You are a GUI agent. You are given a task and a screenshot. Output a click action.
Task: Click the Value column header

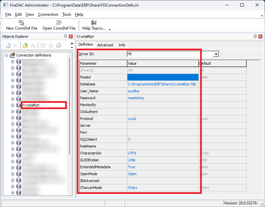click(x=163, y=63)
